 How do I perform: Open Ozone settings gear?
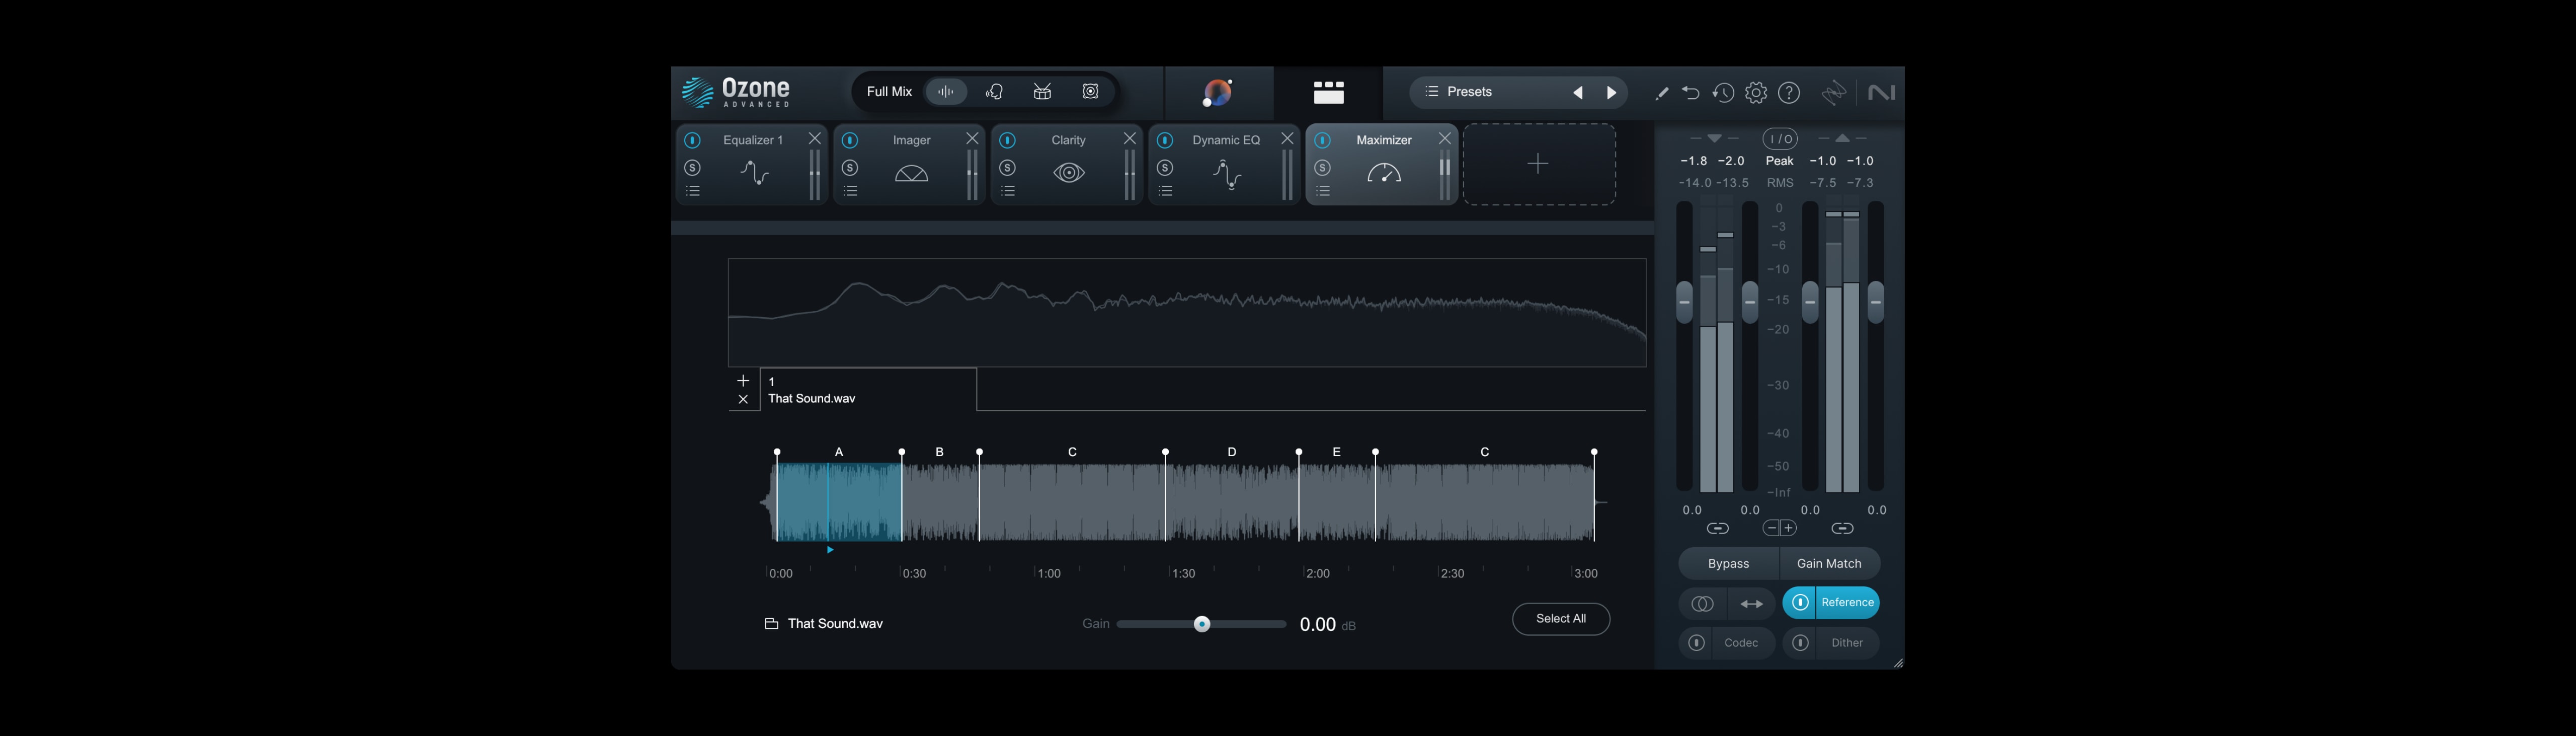pyautogui.click(x=1755, y=93)
